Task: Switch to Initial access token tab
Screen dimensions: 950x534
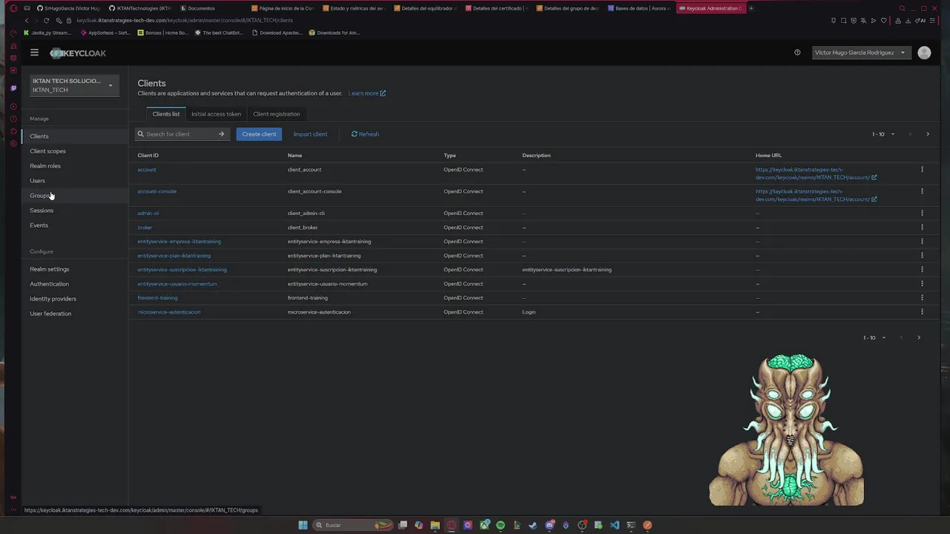Action: tap(216, 114)
